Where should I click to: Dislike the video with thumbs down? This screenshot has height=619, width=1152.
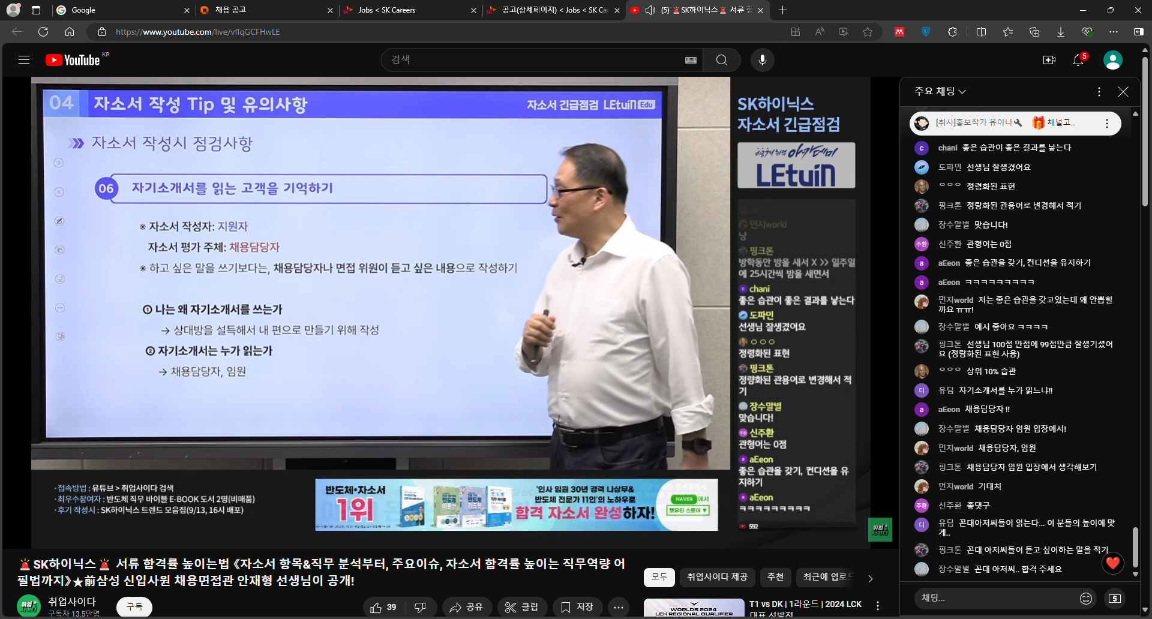pos(421,608)
